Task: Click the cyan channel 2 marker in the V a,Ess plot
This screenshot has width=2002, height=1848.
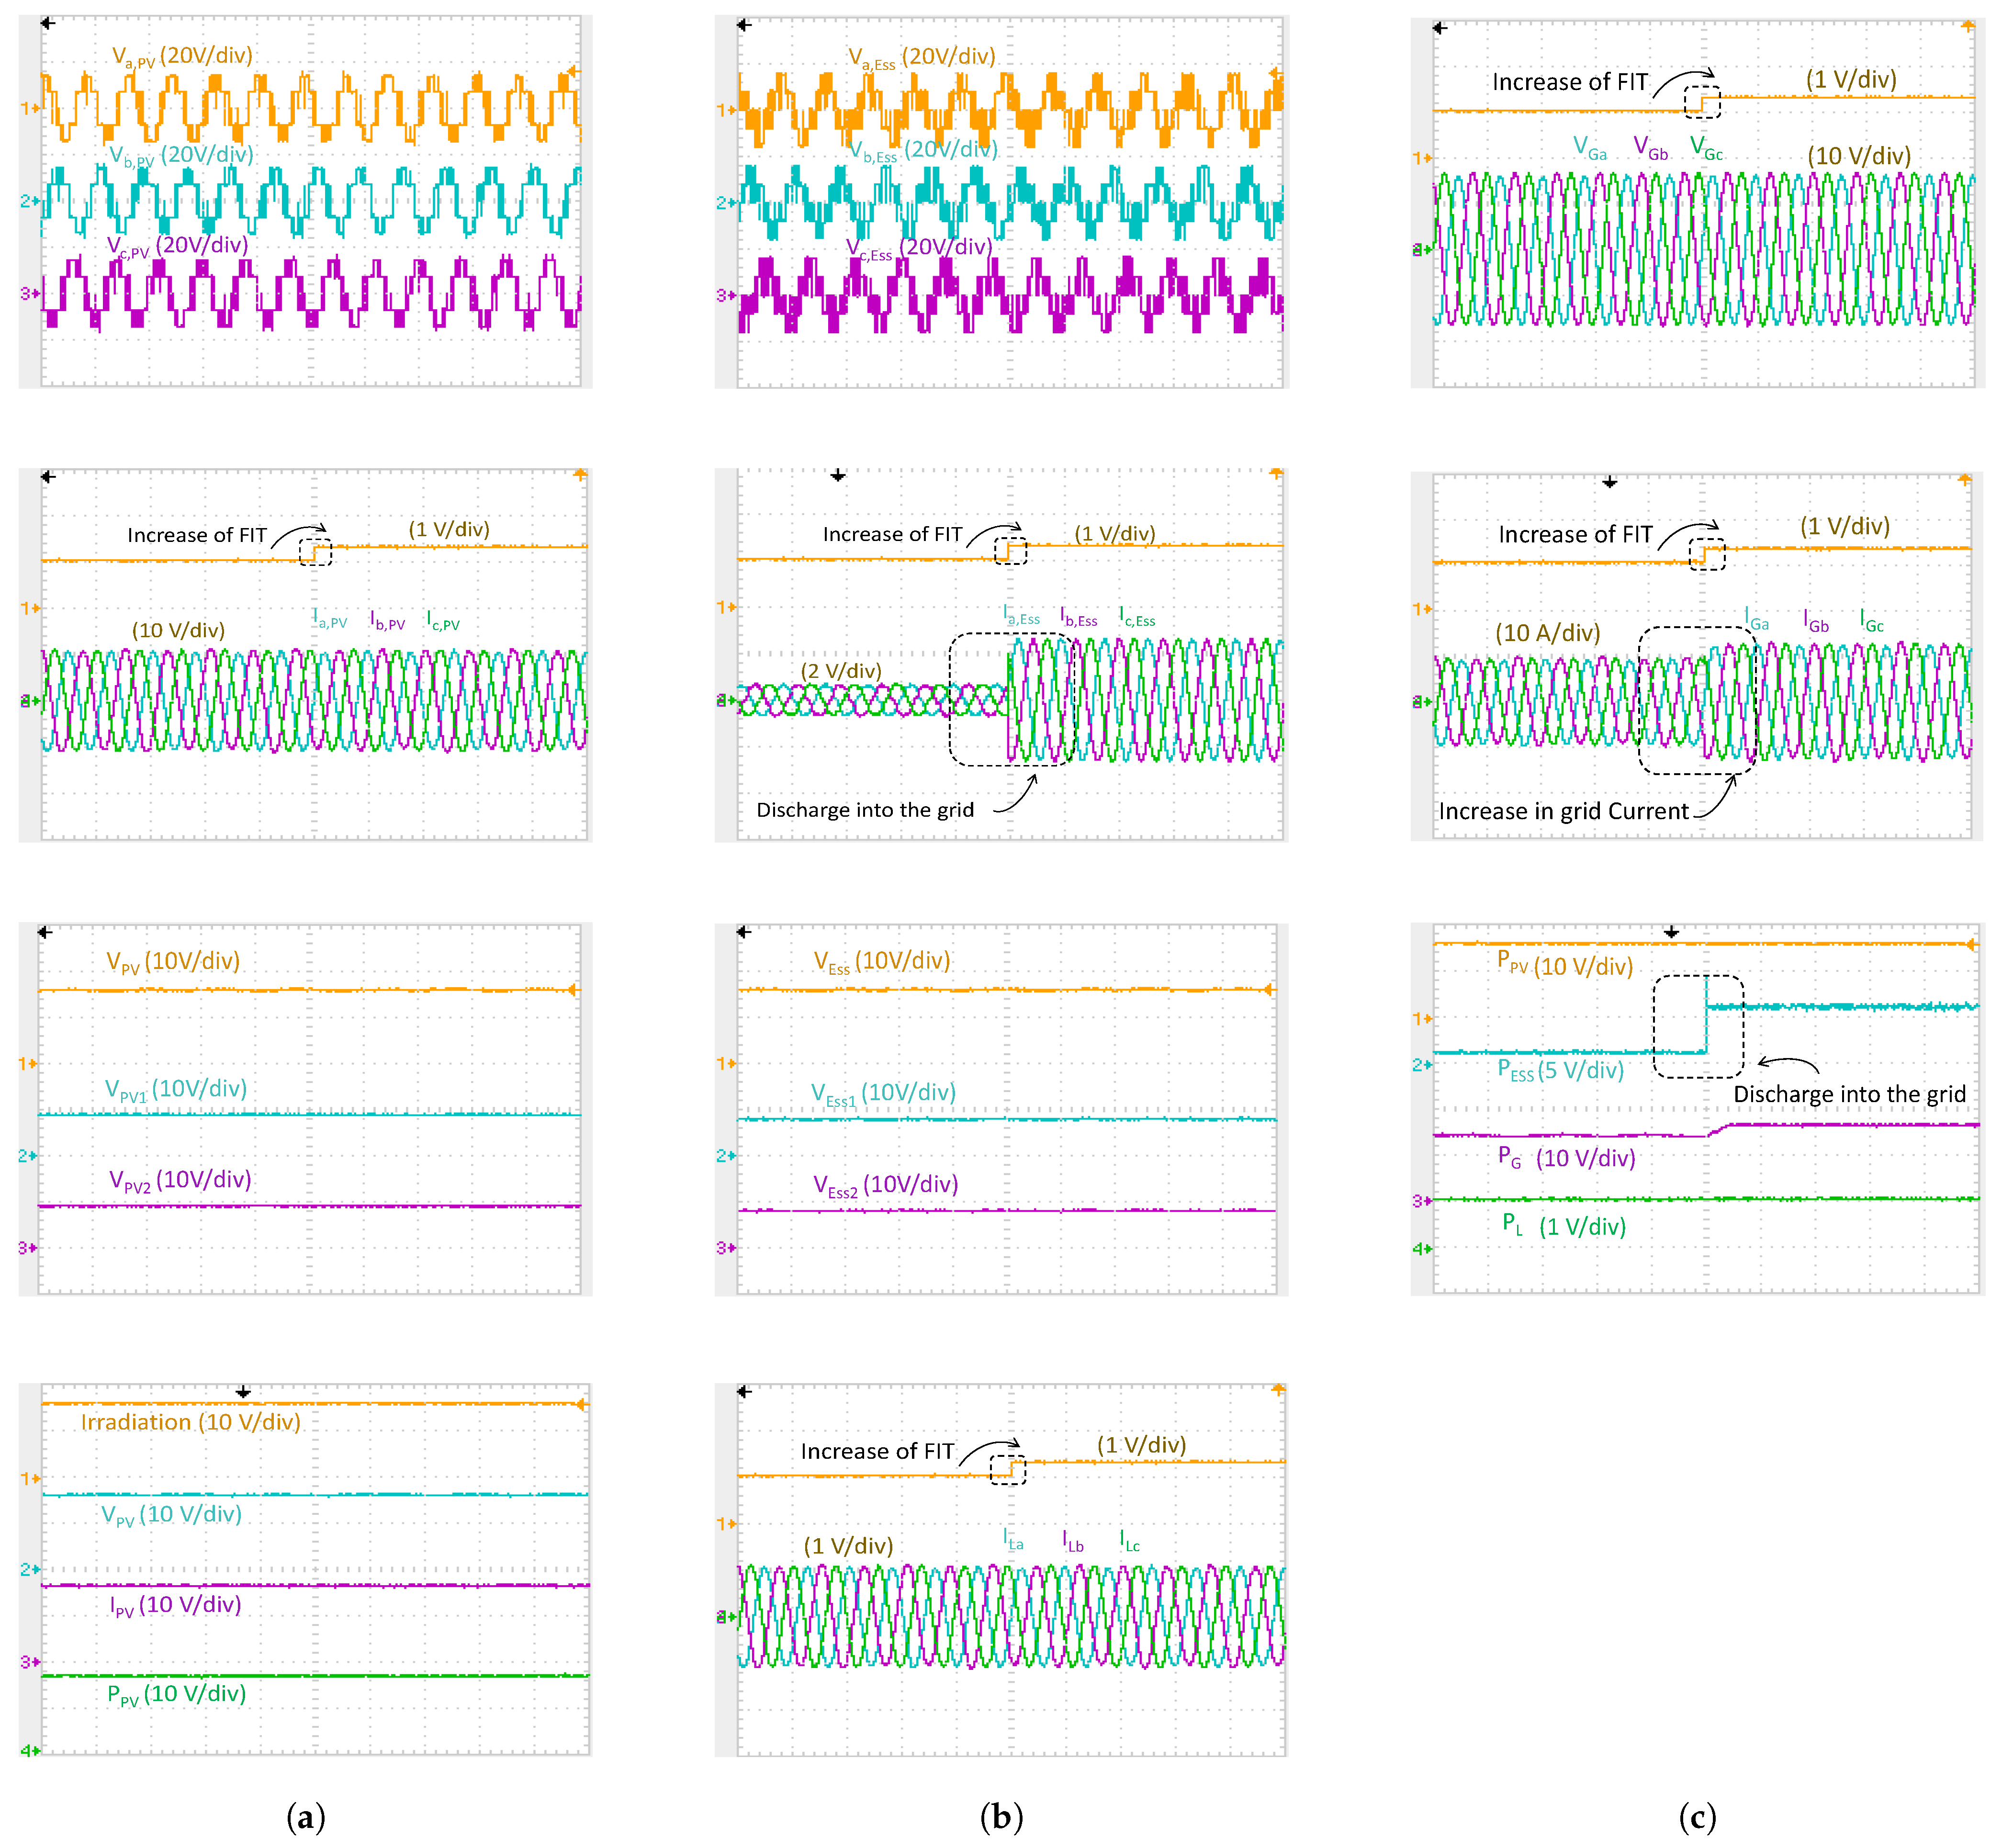Action: click(726, 202)
